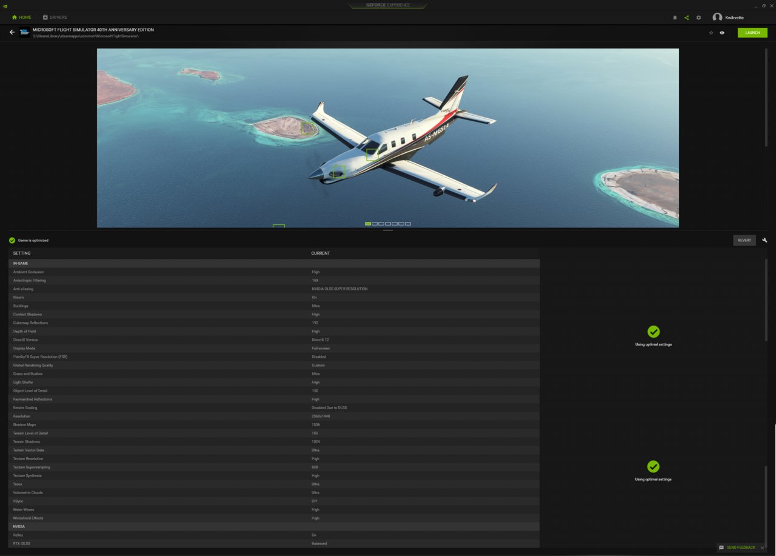This screenshot has width=776, height=556.
Task: Click the Send Feedback chat icon
Action: click(721, 548)
